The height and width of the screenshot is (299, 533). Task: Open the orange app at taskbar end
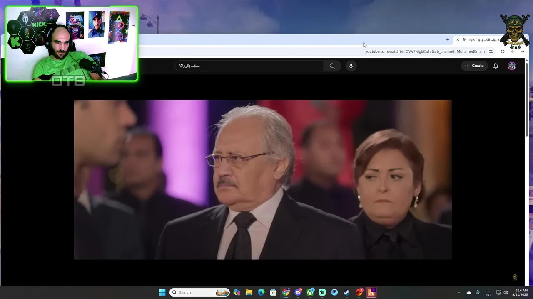[x=371, y=292]
